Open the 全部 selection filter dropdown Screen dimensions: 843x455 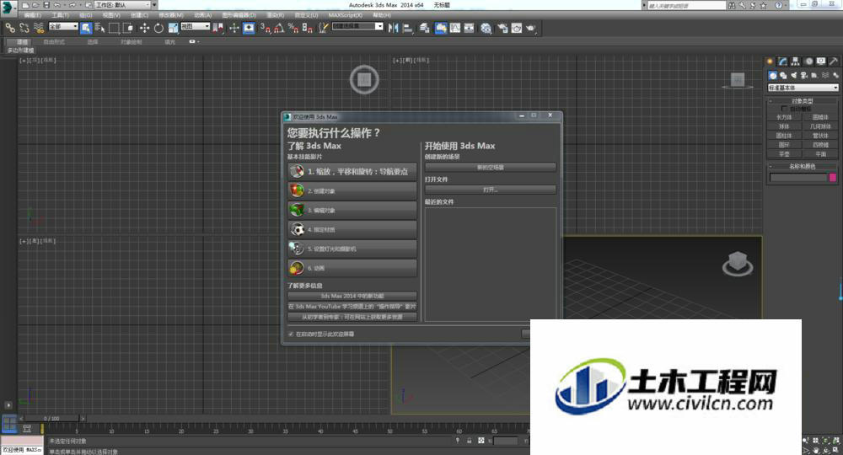[x=63, y=26]
